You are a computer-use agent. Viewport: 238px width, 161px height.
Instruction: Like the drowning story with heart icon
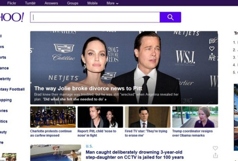(215, 148)
